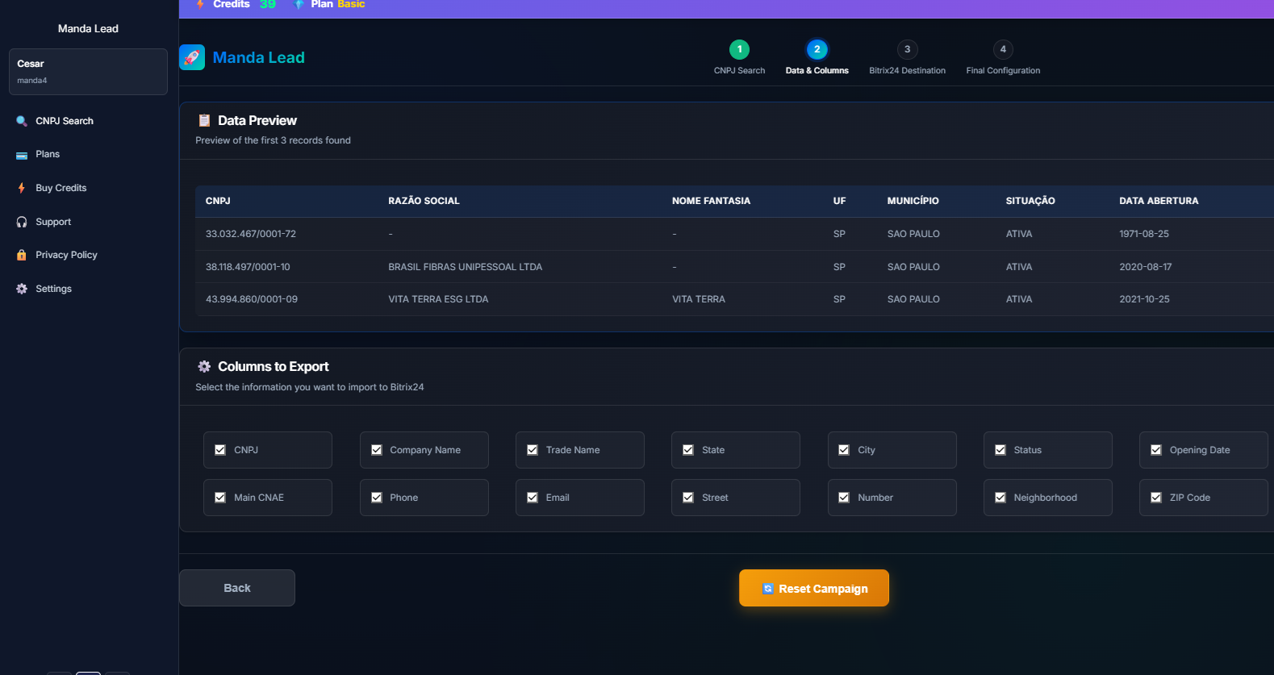
Task: Open the Cesar manda4 account card
Action: click(x=88, y=72)
